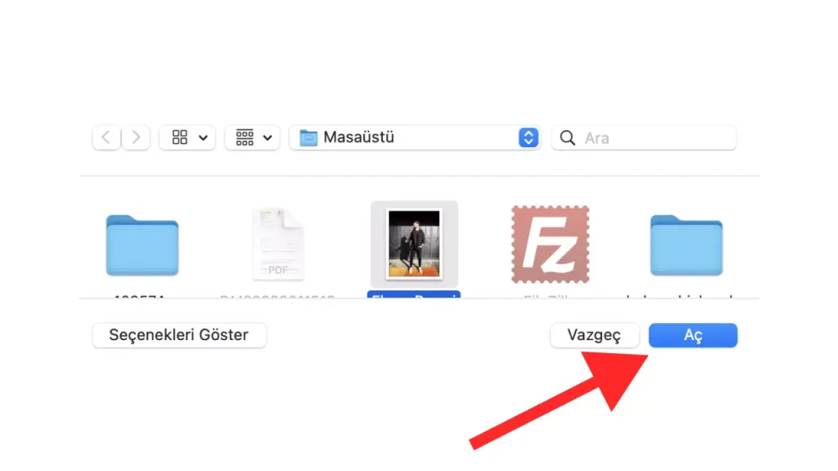Click the small folder icon beside Masaüstü
This screenshot has width=838, height=471.
coord(309,137)
